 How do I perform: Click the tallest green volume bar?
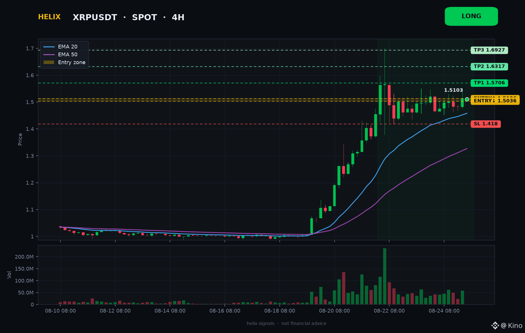[385, 276]
